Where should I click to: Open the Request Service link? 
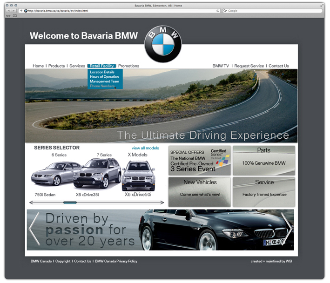(x=249, y=66)
